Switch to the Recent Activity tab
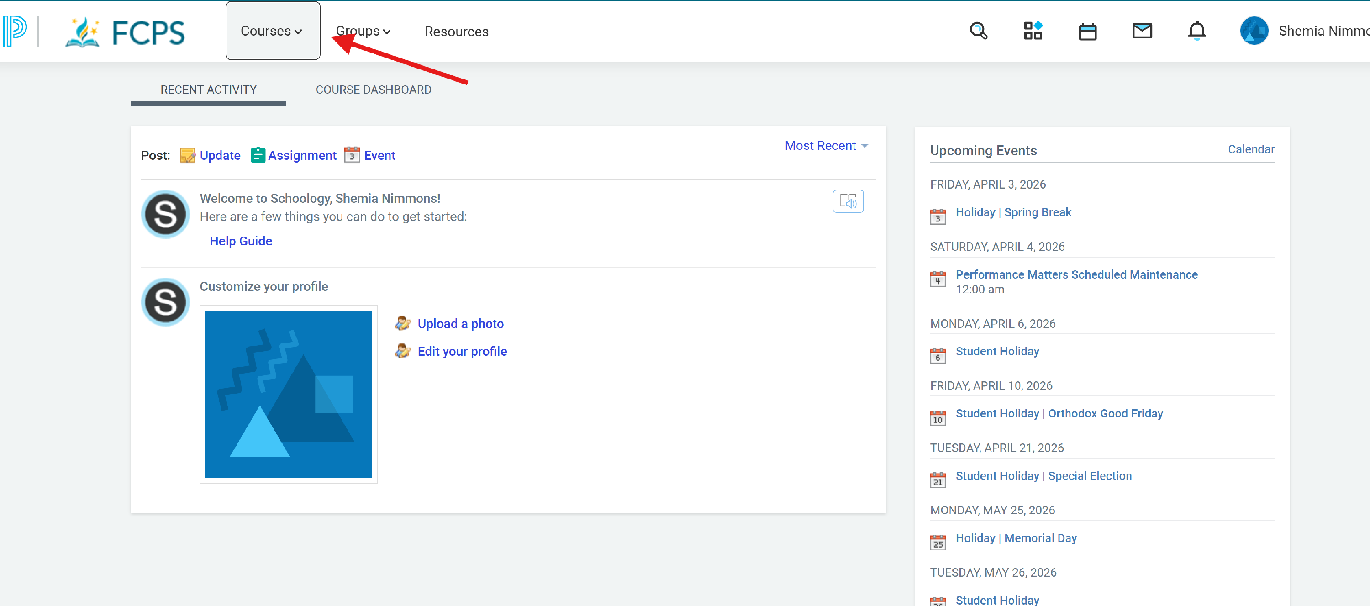The width and height of the screenshot is (1370, 606). click(x=209, y=90)
